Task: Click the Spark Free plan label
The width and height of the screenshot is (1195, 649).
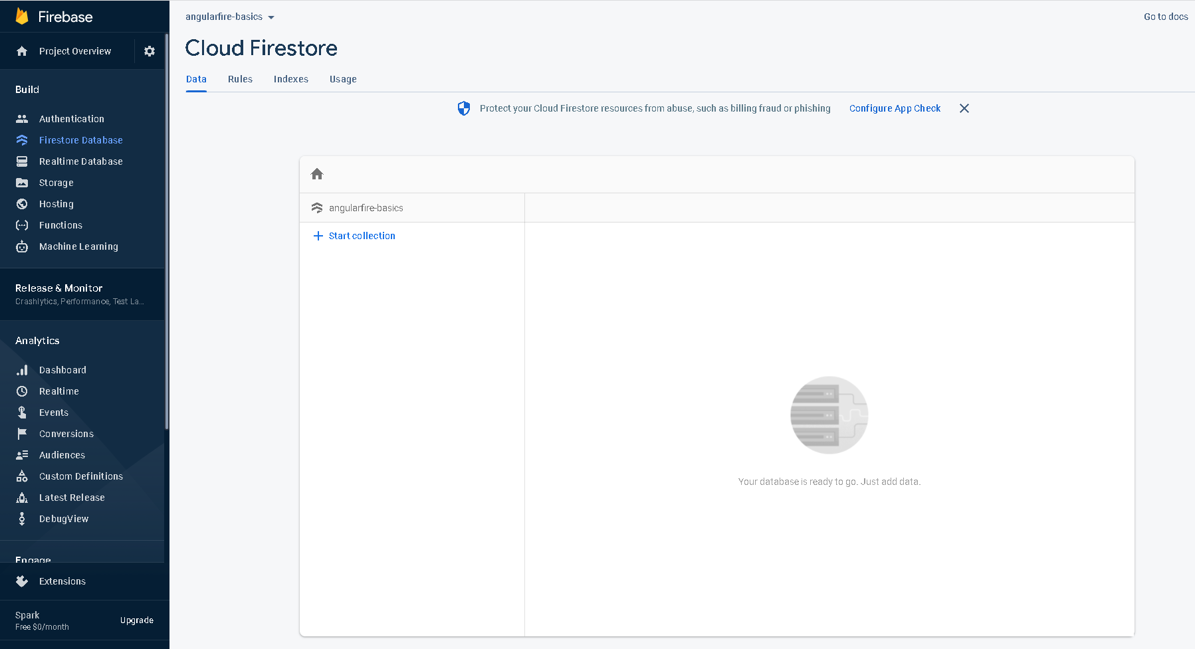Action: pos(42,620)
